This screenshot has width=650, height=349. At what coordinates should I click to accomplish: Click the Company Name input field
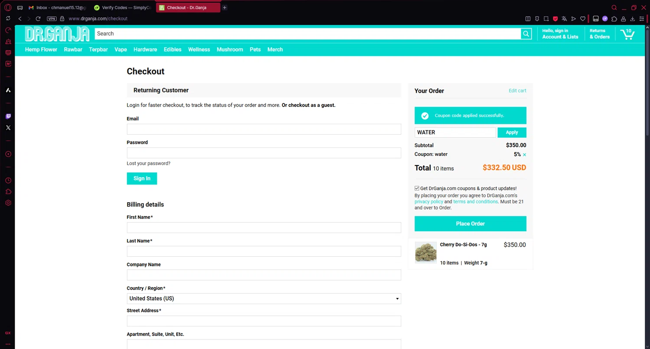pos(264,275)
